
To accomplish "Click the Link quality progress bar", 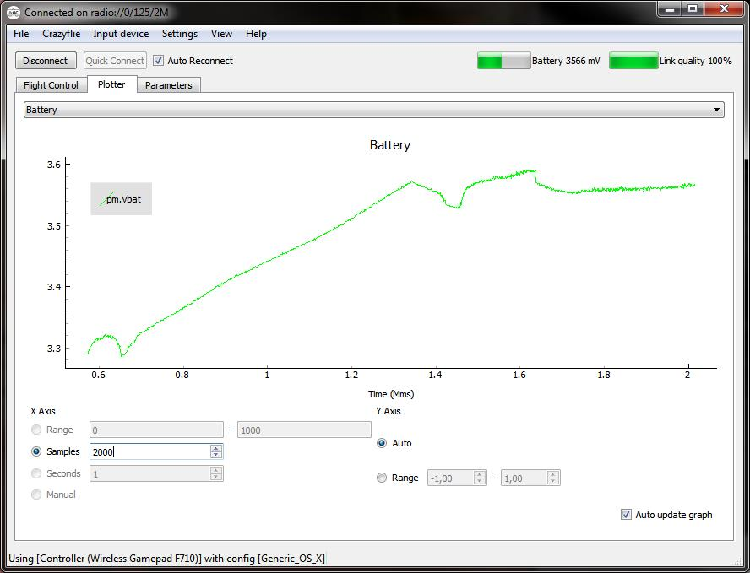I will pyautogui.click(x=633, y=61).
